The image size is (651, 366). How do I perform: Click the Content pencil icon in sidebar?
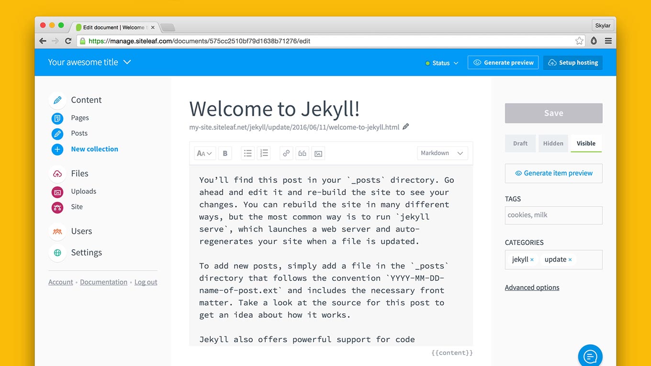click(x=57, y=100)
